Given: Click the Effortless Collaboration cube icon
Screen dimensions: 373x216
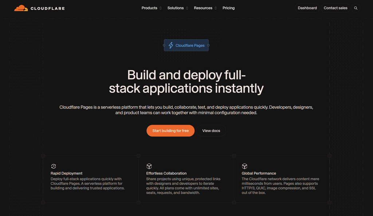Looking at the screenshot, I should point(149,166).
